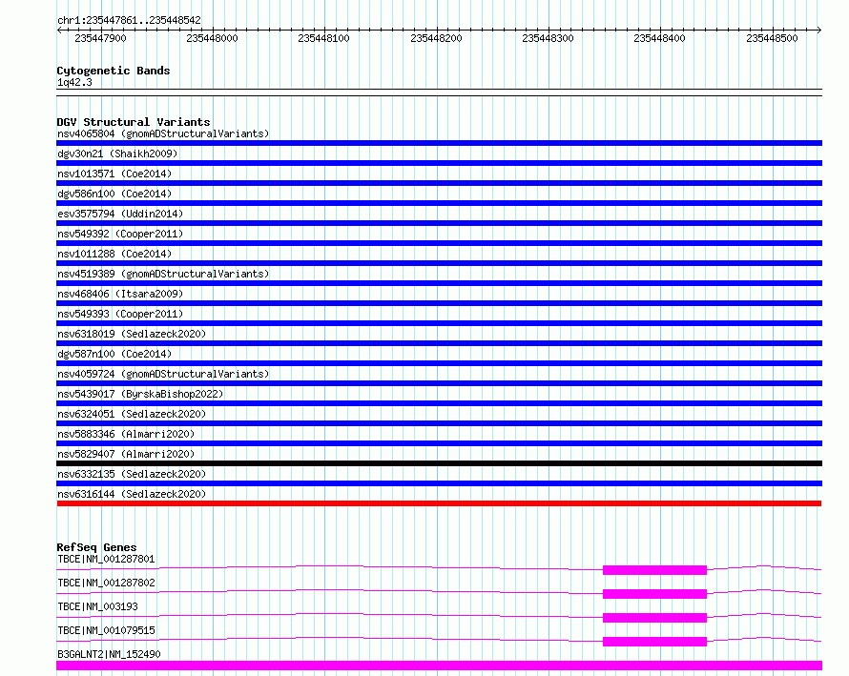Image resolution: width=849 pixels, height=676 pixels.
Task: Click the magenta exon block of TBCE|NM_003193
Action: [x=654, y=618]
